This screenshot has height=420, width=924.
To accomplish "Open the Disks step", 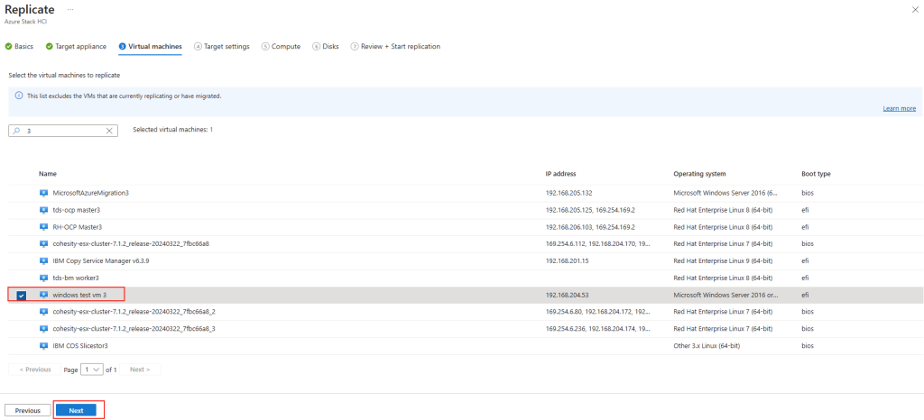I will [326, 47].
